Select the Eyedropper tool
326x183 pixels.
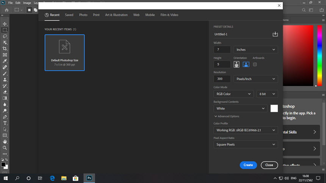[5, 61]
